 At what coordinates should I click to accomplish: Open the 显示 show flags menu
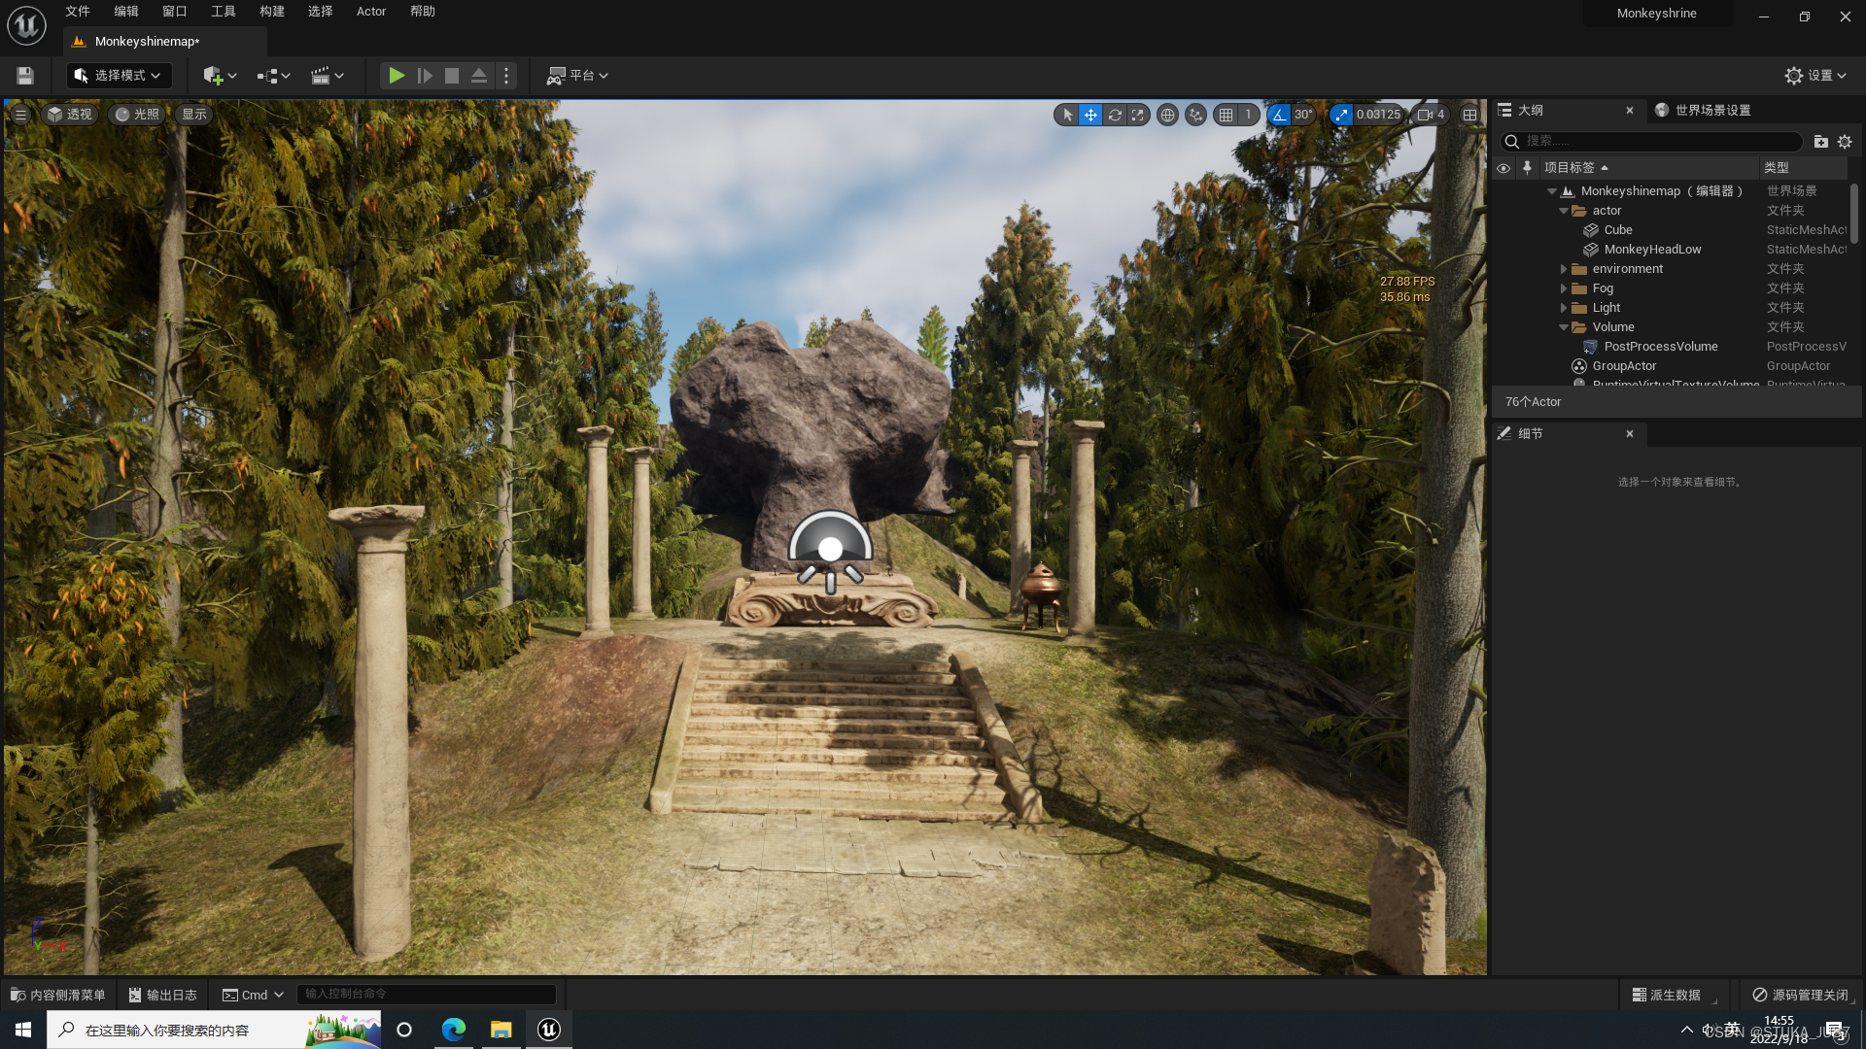pyautogui.click(x=194, y=115)
